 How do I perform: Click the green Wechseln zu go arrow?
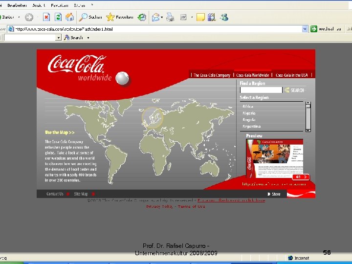(x=313, y=29)
